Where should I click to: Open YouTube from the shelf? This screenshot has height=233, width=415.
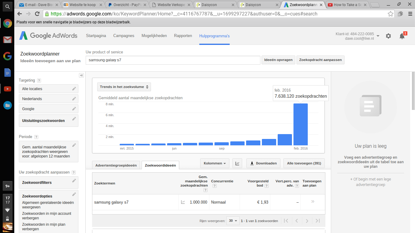7,89
